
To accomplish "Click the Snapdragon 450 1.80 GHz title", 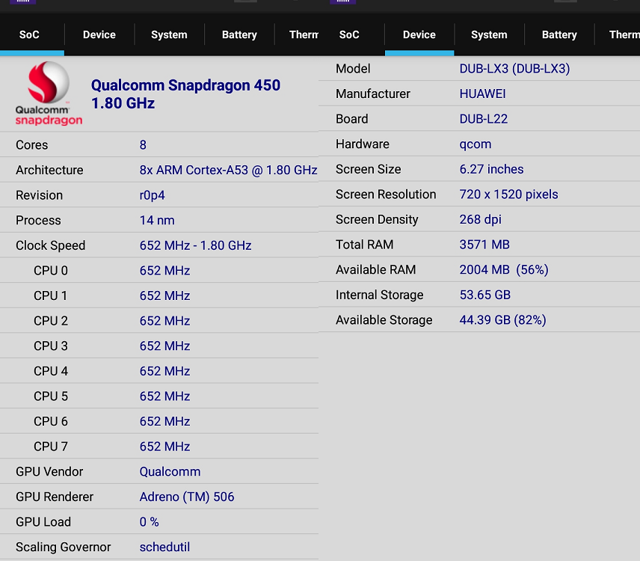I will pos(185,94).
